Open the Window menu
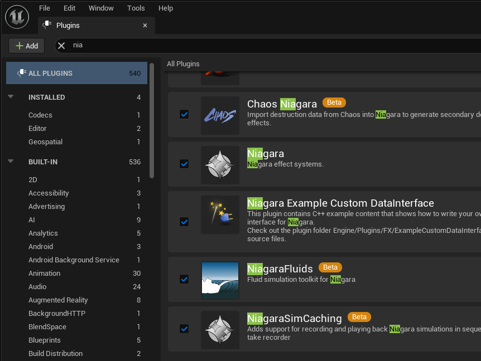Screen dimensions: 481x361 101,8
